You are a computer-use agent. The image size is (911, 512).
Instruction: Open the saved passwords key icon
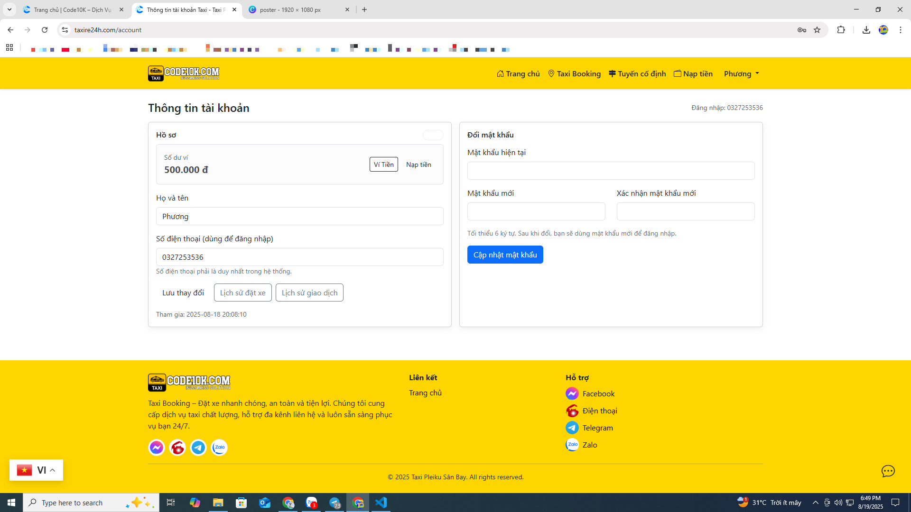click(x=802, y=30)
